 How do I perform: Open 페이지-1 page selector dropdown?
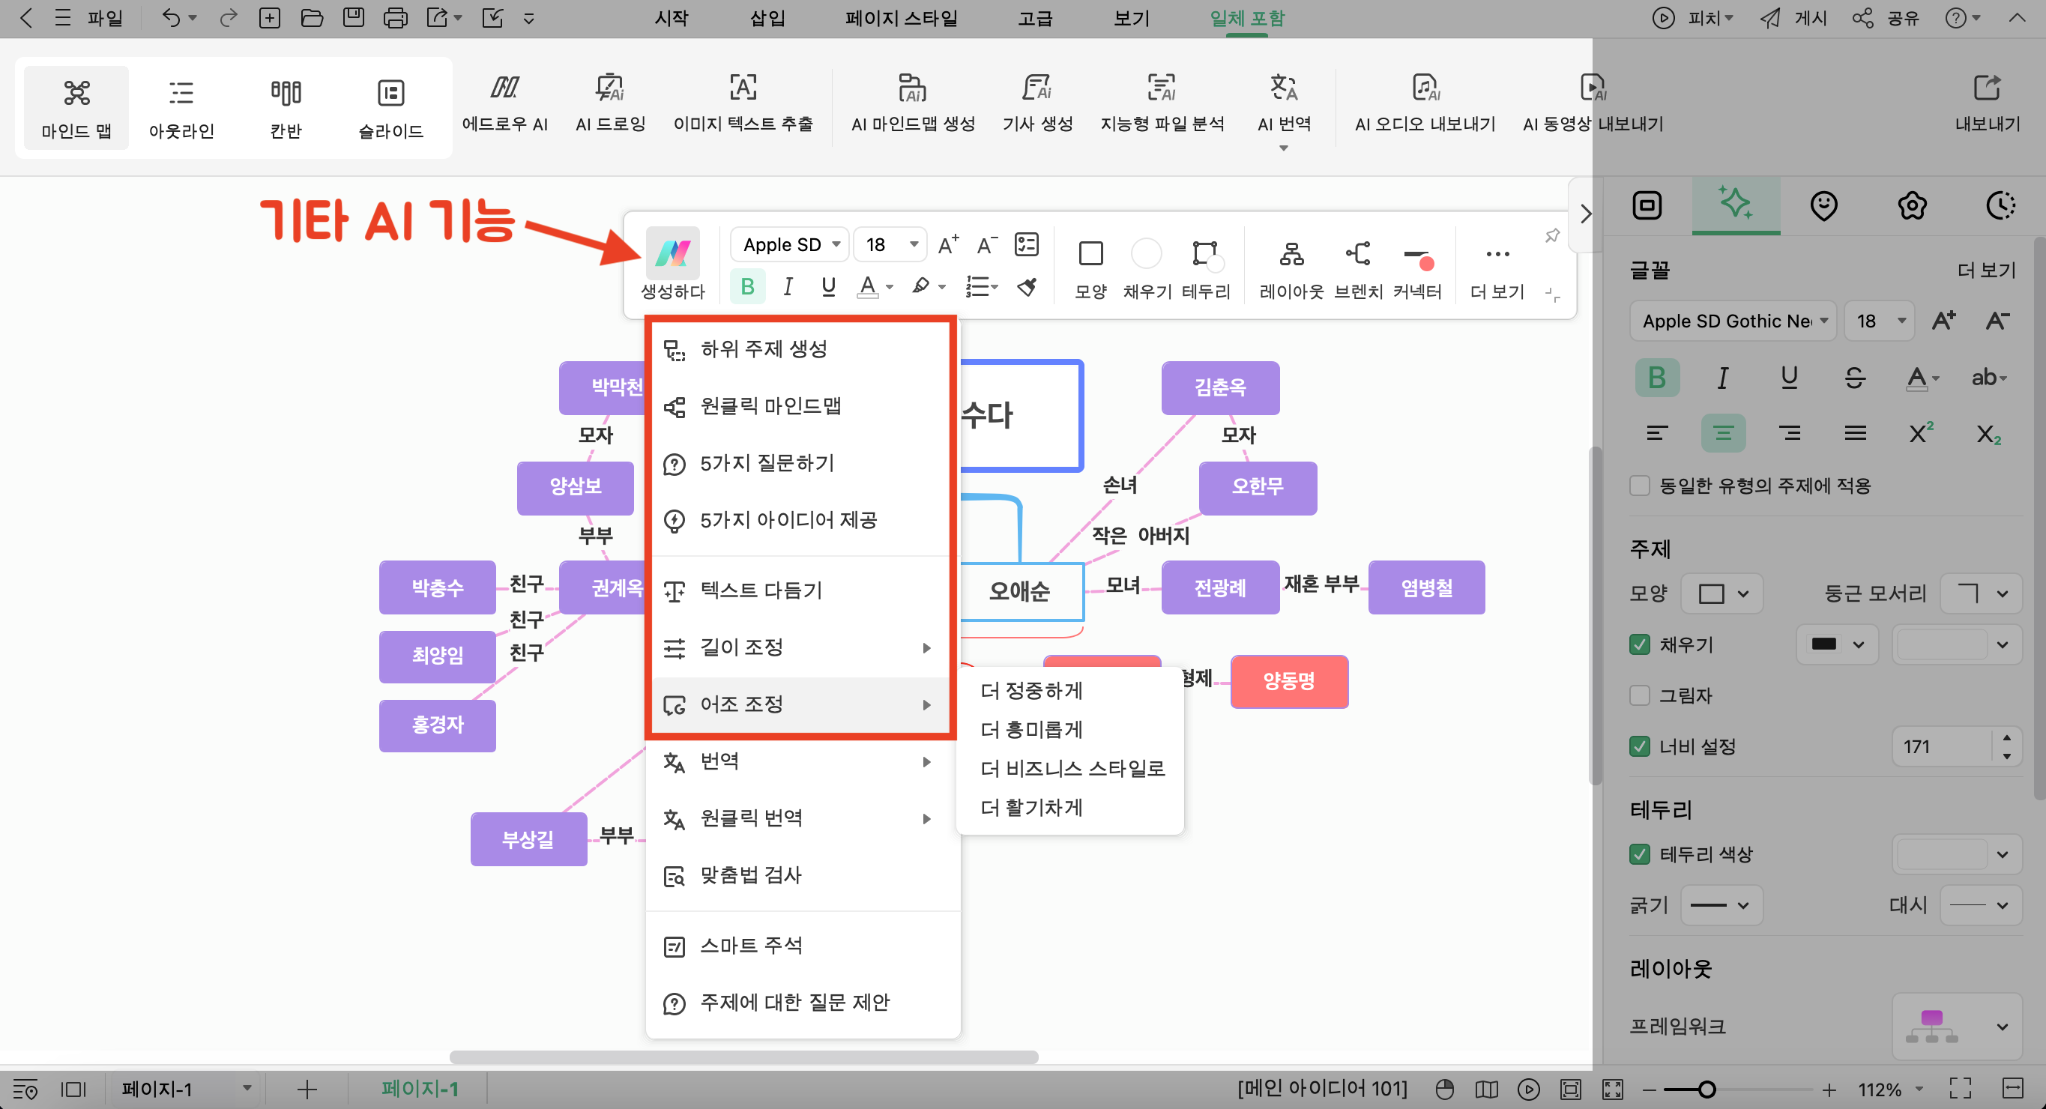point(186,1090)
